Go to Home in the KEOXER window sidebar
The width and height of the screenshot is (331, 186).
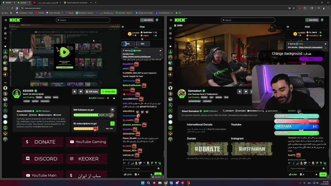point(5,28)
